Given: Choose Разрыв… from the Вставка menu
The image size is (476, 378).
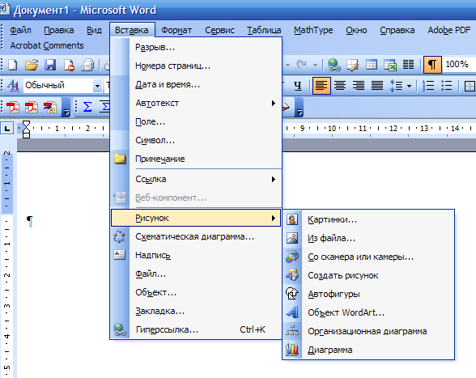Looking at the screenshot, I should 196,48.
